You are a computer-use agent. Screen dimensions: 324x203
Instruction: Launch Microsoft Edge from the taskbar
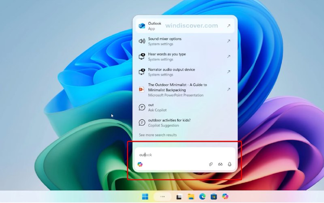[x=202, y=197]
